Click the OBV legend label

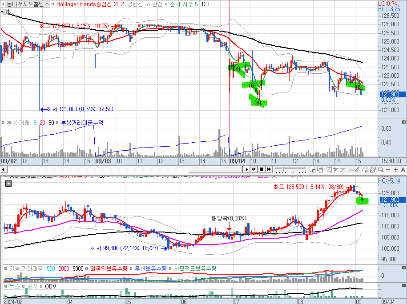pos(50,286)
